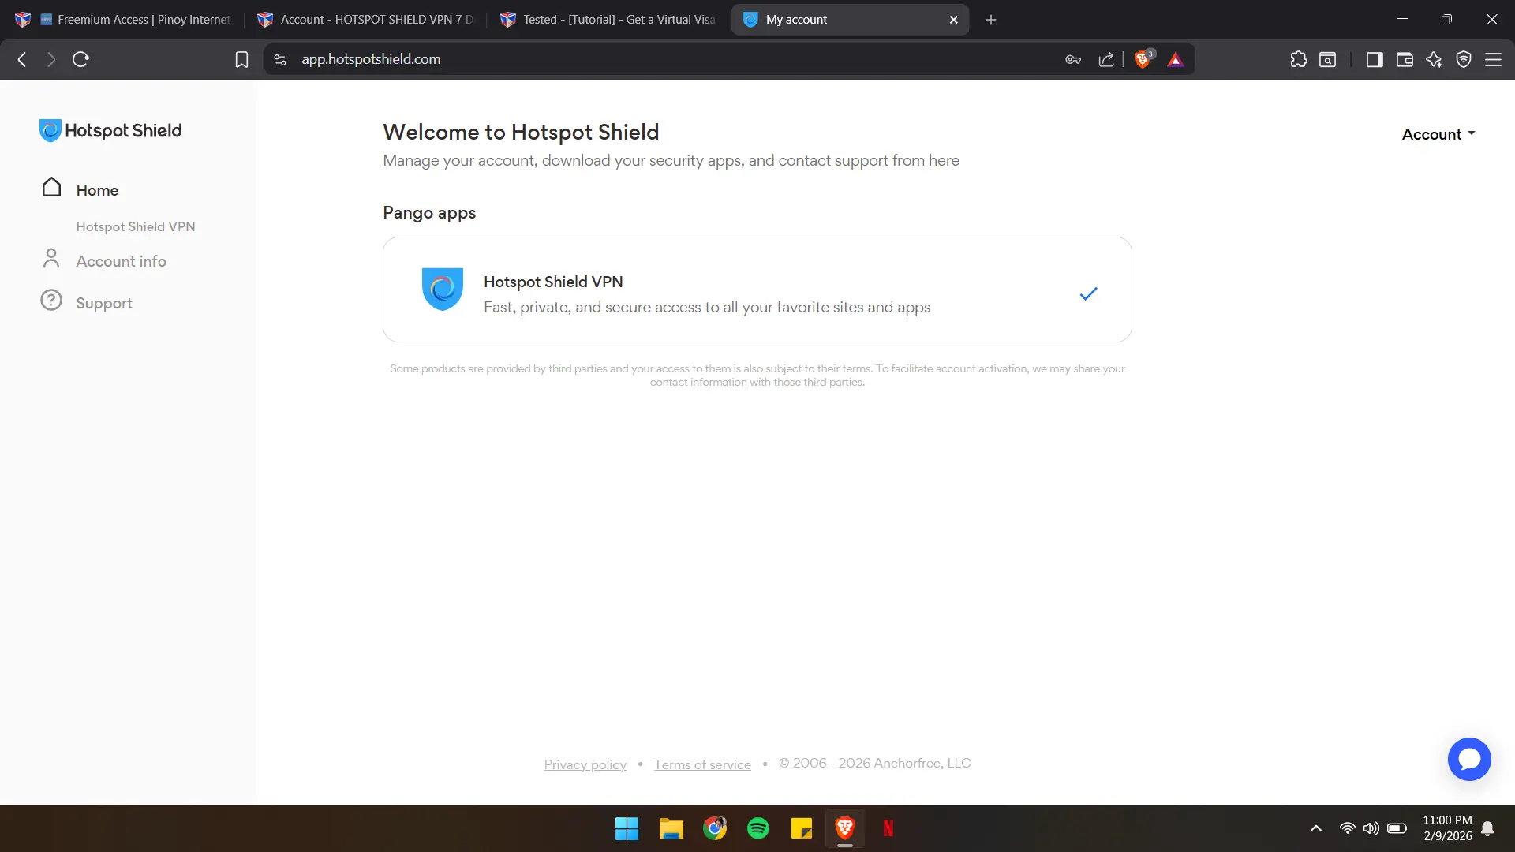1515x852 pixels.
Task: Open Spotify from the taskbar
Action: [x=758, y=828]
